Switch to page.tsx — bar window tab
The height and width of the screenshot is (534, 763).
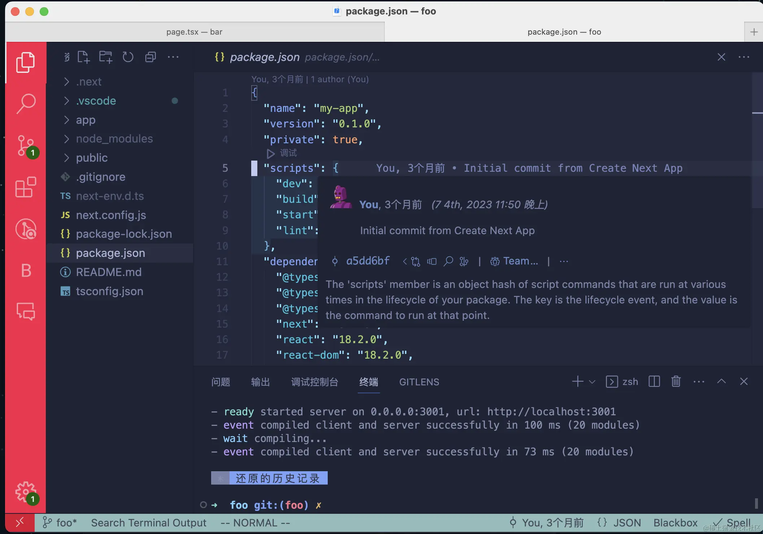click(x=194, y=32)
